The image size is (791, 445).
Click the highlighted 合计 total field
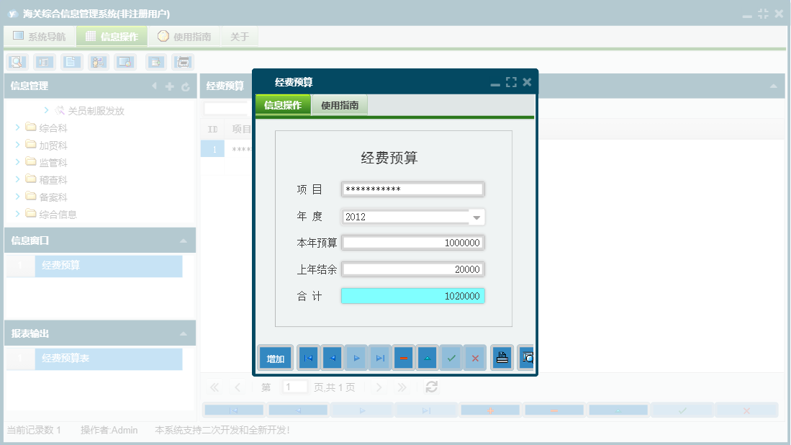[x=412, y=295]
